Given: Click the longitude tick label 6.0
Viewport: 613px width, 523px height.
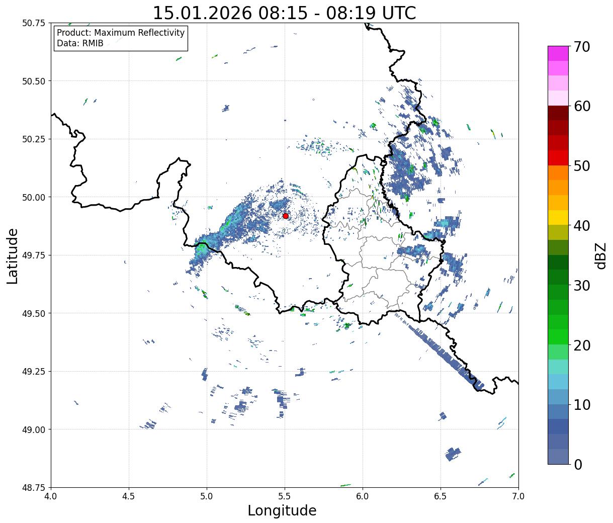Looking at the screenshot, I should tap(363, 496).
